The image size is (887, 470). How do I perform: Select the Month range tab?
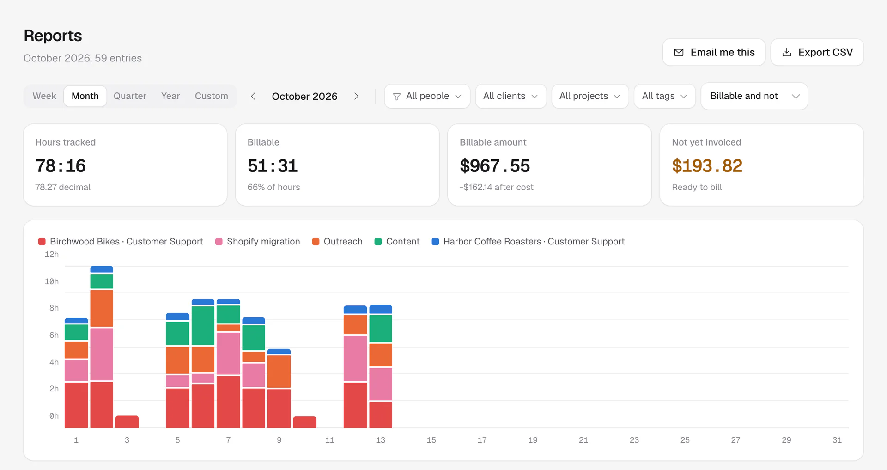pos(85,96)
